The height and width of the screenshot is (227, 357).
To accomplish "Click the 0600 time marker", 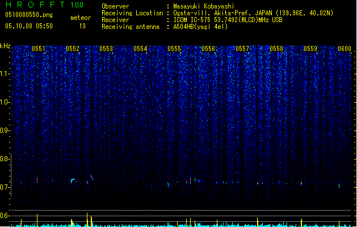I will pyautogui.click(x=345, y=49).
